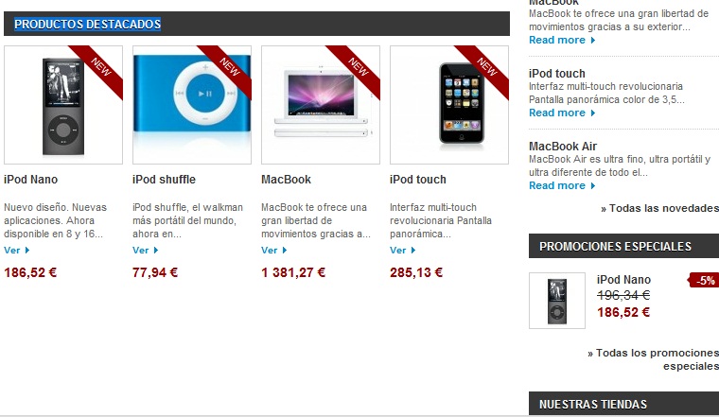Image resolution: width=719 pixels, height=417 pixels.
Task: Click the -5% discount badge
Action: click(704, 280)
